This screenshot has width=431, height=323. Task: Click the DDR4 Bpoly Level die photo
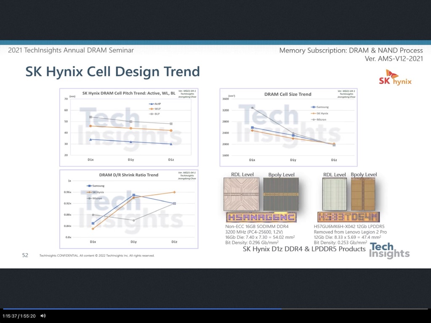pyautogui.click(x=281, y=194)
